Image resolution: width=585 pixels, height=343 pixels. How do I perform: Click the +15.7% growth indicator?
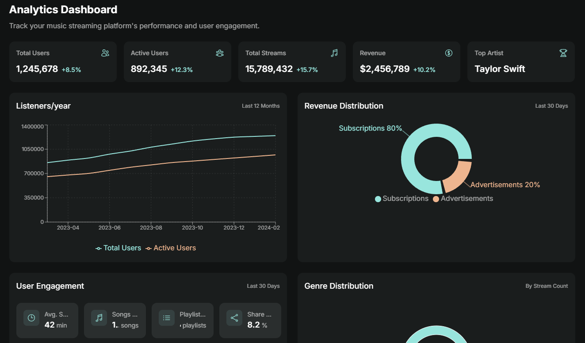307,70
